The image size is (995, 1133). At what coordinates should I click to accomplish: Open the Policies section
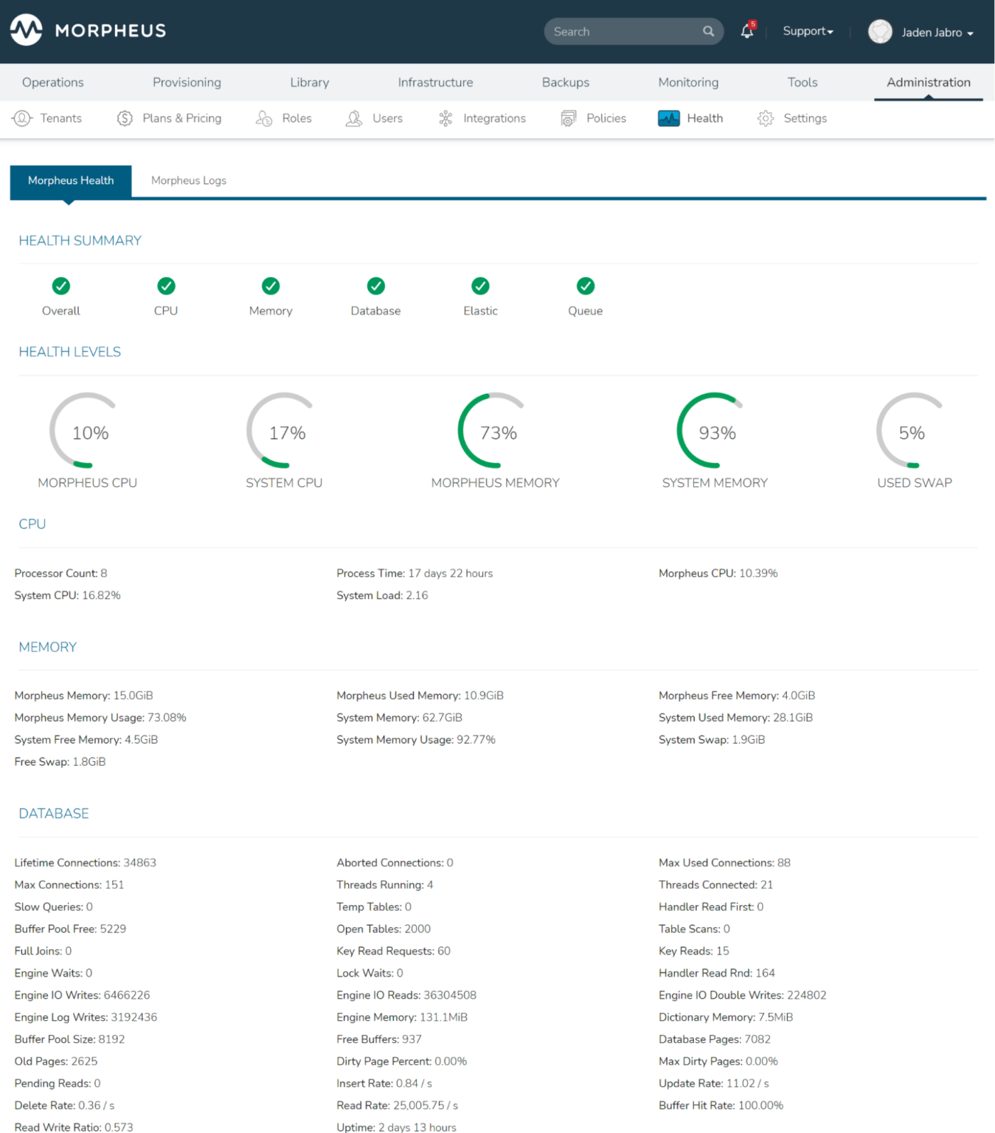567,118
